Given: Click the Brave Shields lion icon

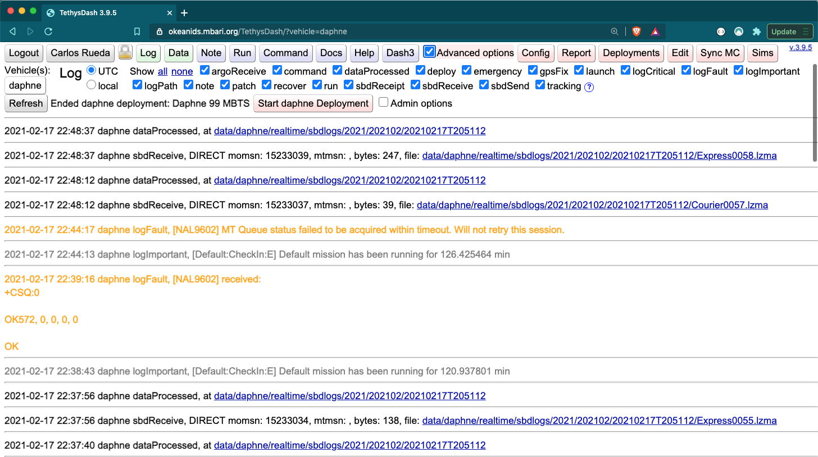Looking at the screenshot, I should 636,31.
